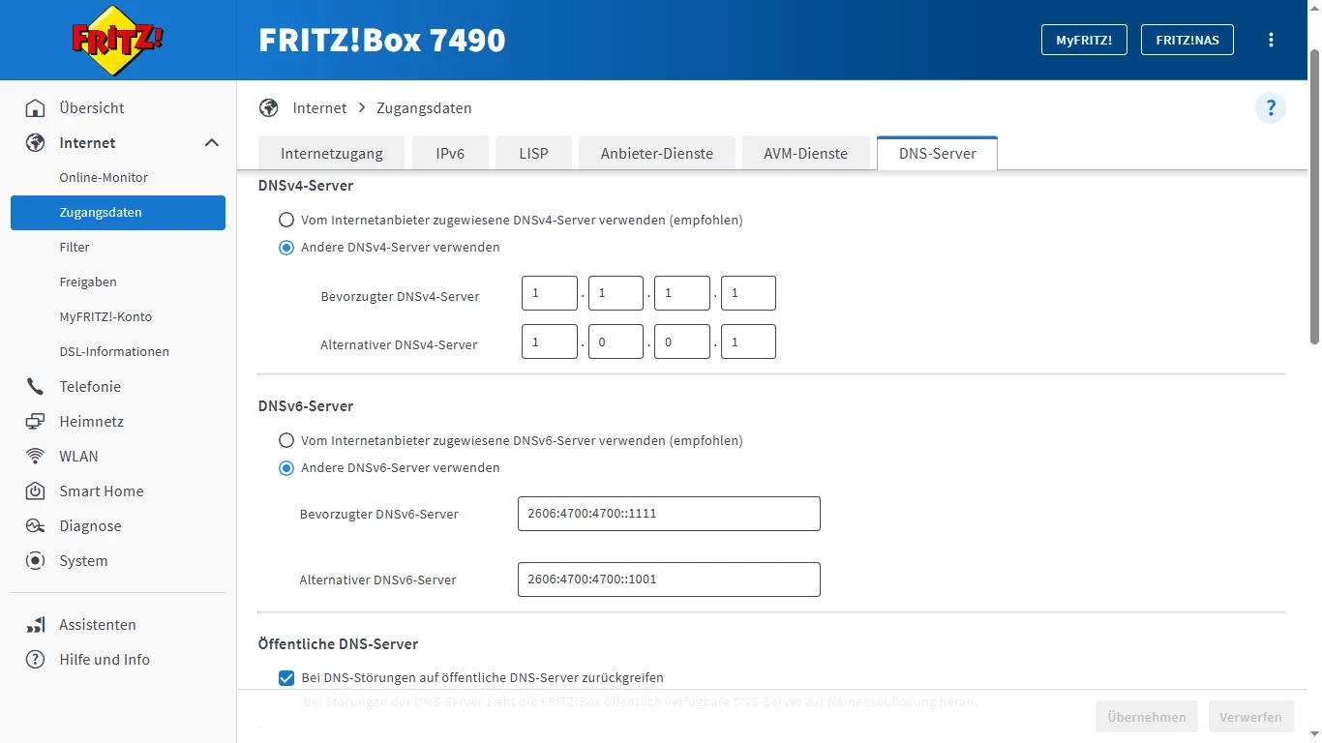Open the Anbieter-Dienste tab
The image size is (1322, 743).
point(657,154)
